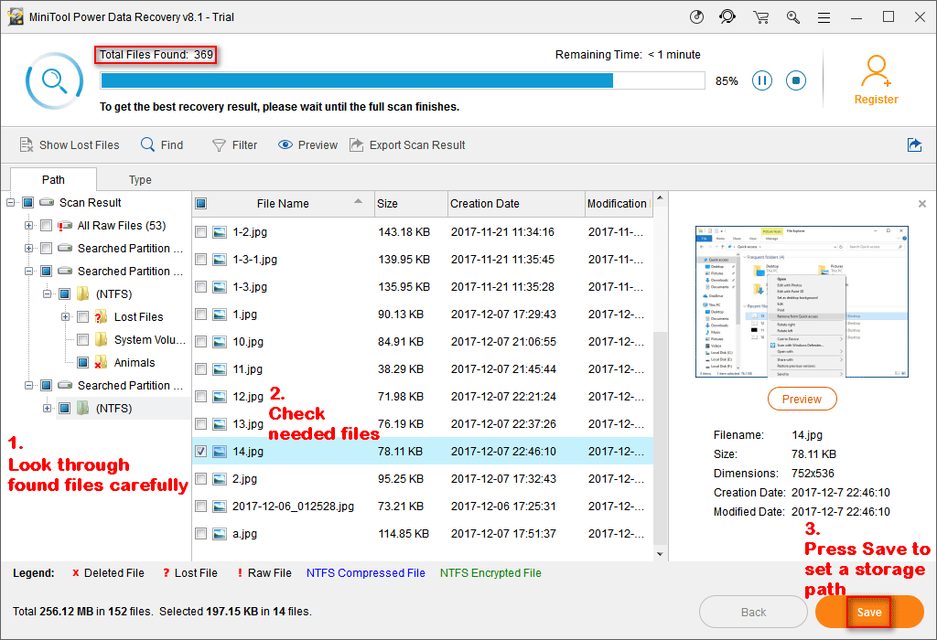Expand the first Searched Partition node

(28, 249)
